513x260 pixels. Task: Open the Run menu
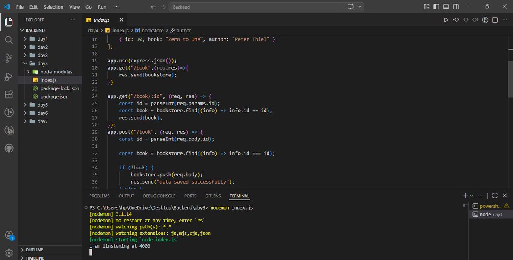(102, 7)
